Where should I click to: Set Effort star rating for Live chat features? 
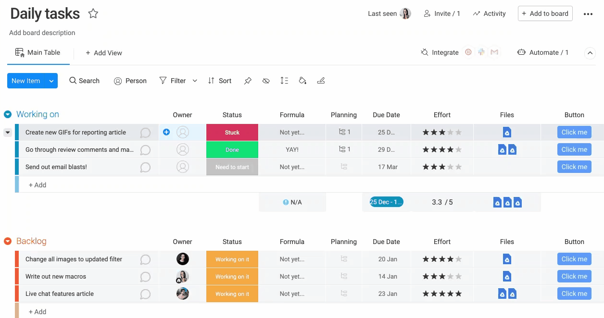coord(442,294)
